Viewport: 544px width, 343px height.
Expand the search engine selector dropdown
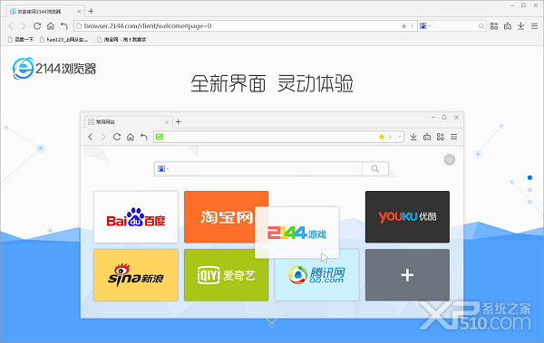click(x=425, y=26)
